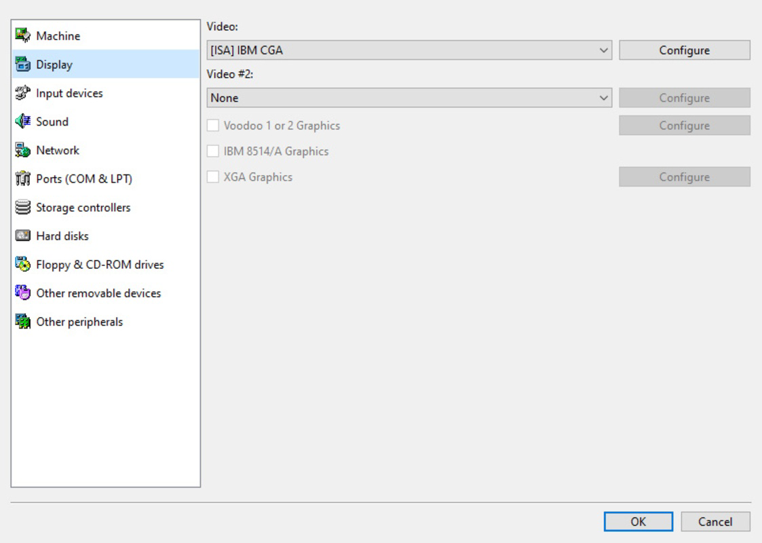This screenshot has height=543, width=762.
Task: Click Configure next to the IBM CGA video card
Action: 684,50
